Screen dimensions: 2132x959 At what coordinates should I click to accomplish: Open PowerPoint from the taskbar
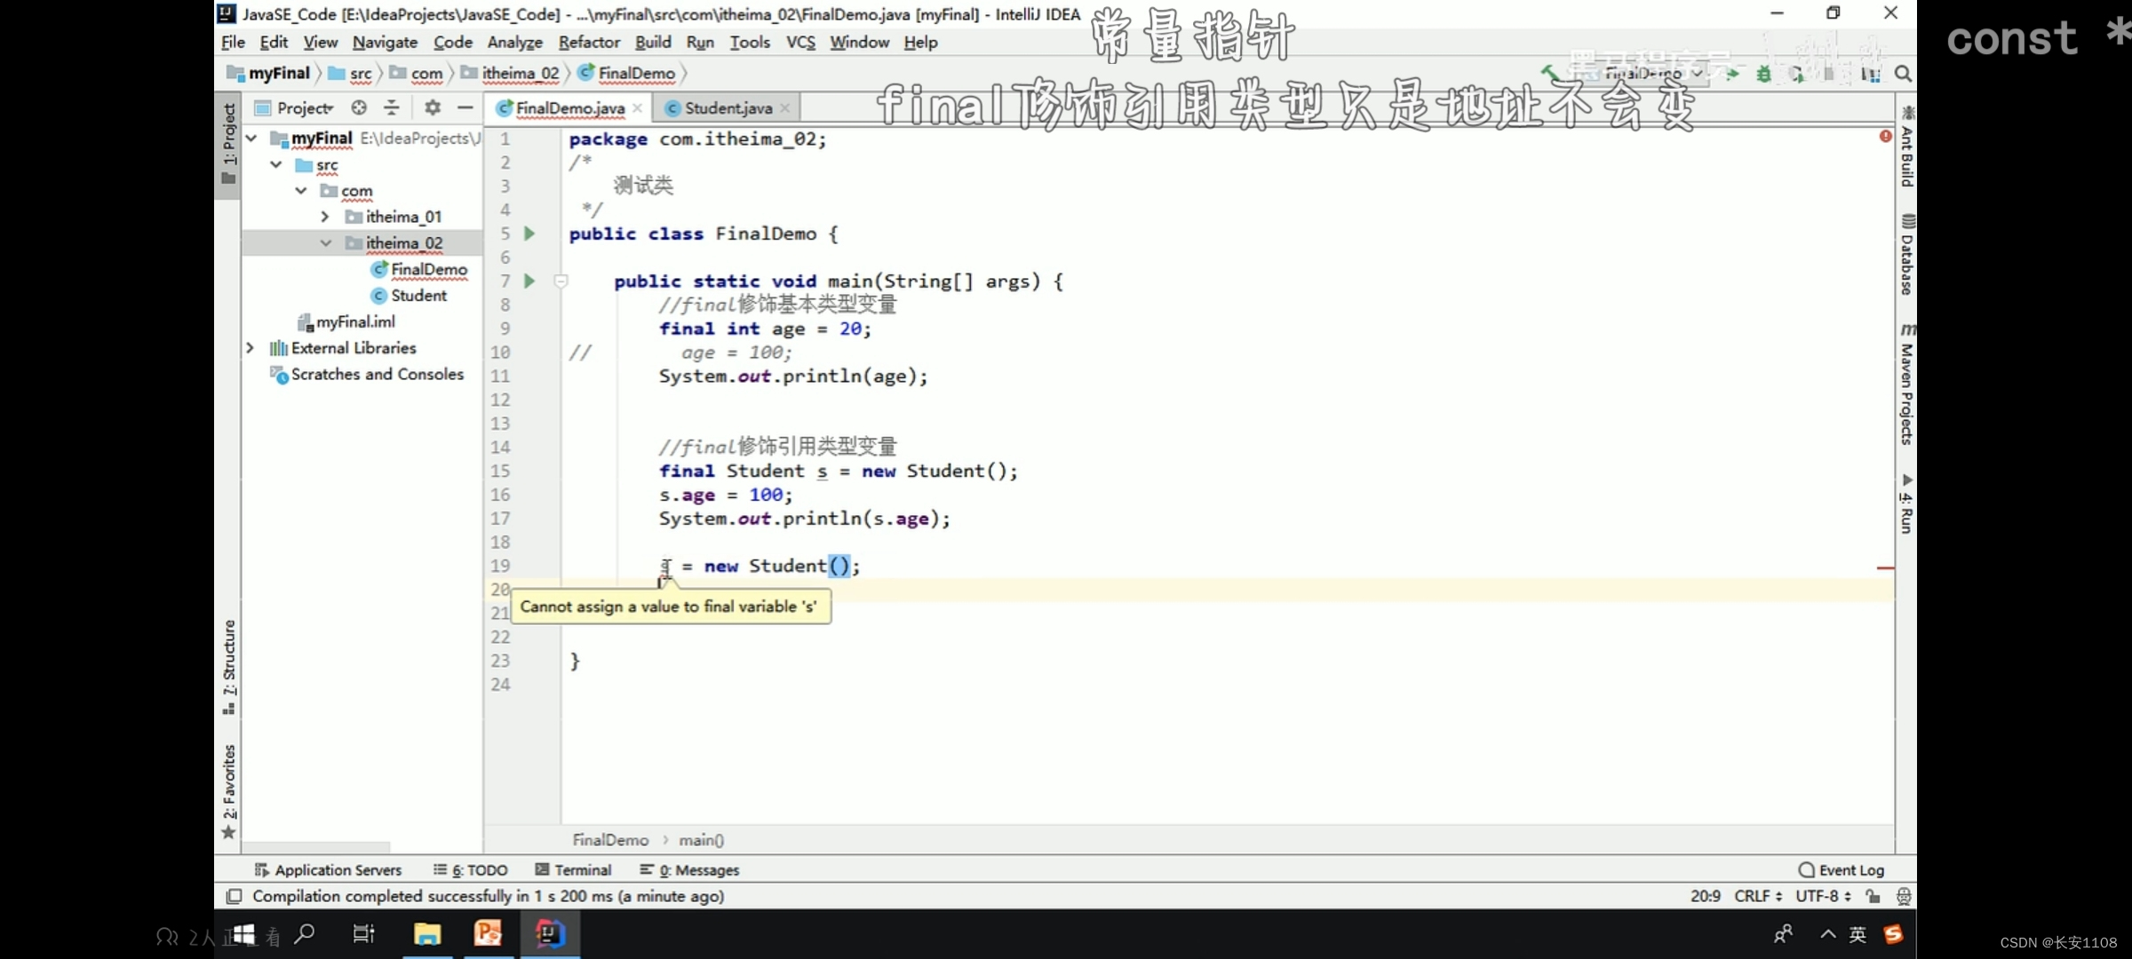[x=488, y=934]
